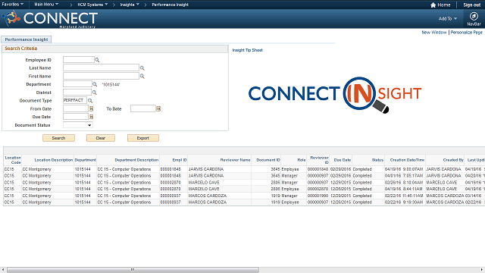Click the horizontal scrollbar thumb
The height and width of the screenshot is (273, 485).
tap(133, 270)
